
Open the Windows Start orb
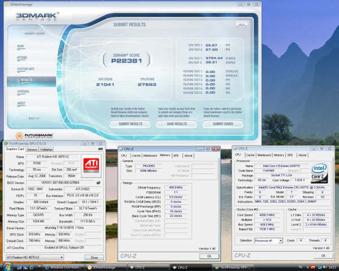(x=8, y=267)
